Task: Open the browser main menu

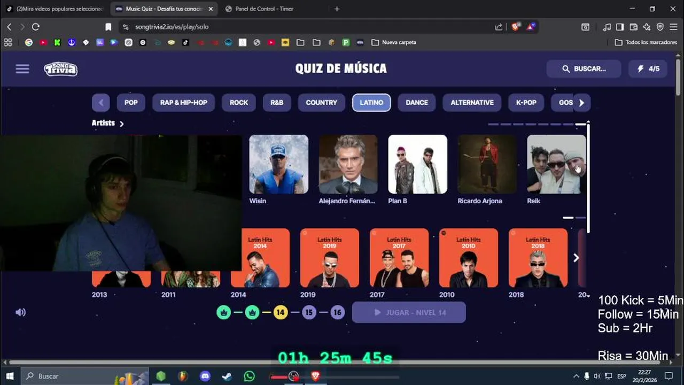Action: (x=673, y=27)
